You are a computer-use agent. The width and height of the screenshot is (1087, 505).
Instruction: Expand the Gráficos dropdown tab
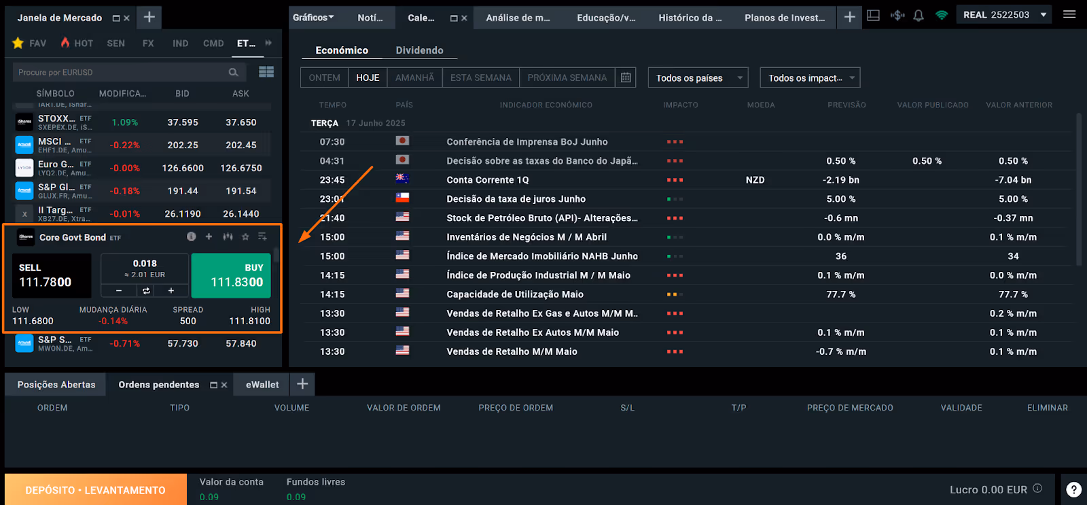click(x=313, y=18)
